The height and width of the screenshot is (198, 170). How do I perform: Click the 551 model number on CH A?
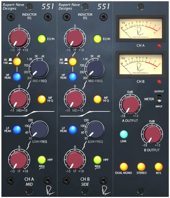[48, 7]
